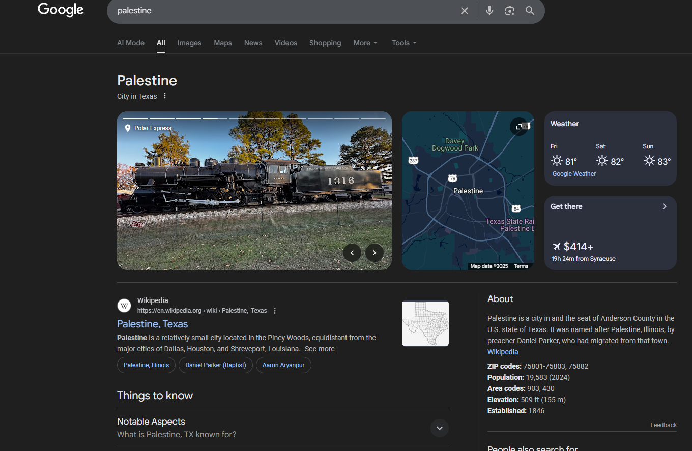
Task: Open the Palestine, Texas Wikipedia link
Action: (x=153, y=324)
